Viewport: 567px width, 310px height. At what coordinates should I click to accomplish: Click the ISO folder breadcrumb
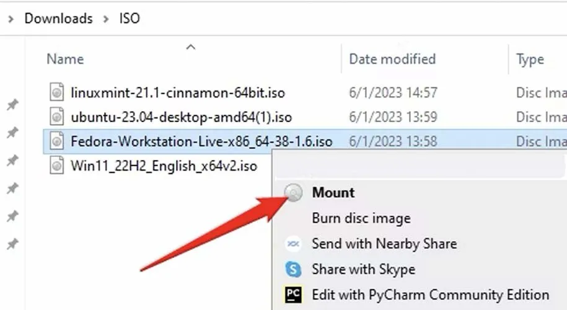click(x=130, y=19)
